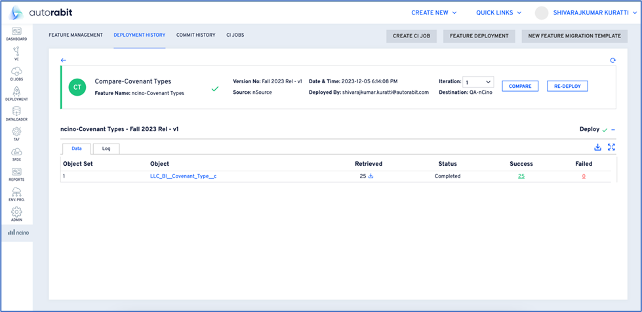Expand the table to fullscreen

click(611, 147)
